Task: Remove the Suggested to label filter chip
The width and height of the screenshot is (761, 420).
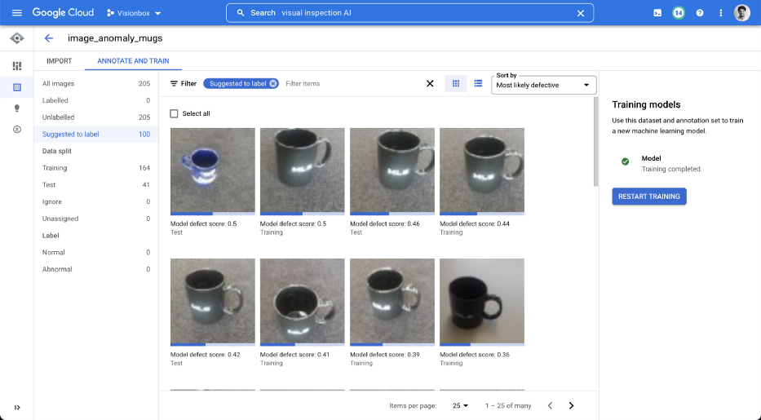Action: (x=272, y=83)
